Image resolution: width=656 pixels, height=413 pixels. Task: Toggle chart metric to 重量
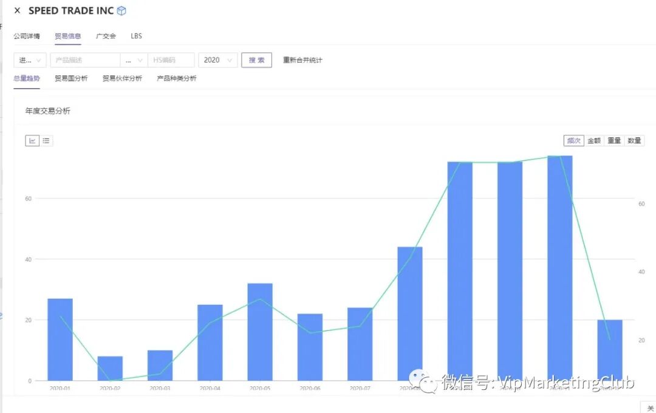(614, 140)
